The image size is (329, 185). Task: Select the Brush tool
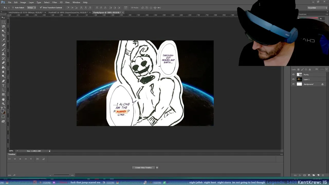[x=3, y=49]
